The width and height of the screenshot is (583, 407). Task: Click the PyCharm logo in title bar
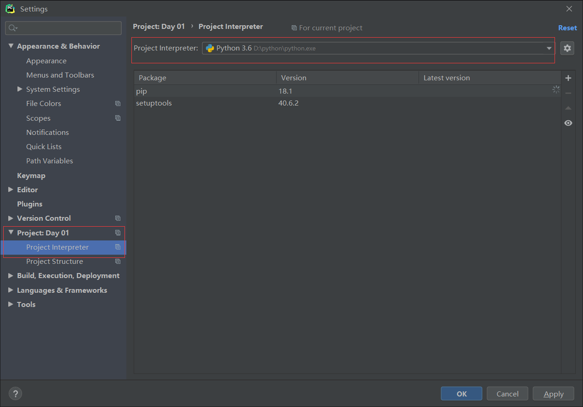(x=10, y=9)
